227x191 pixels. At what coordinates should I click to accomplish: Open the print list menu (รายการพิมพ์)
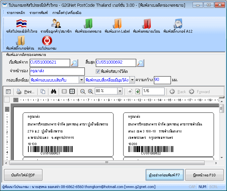pyautogui.click(x=38, y=13)
